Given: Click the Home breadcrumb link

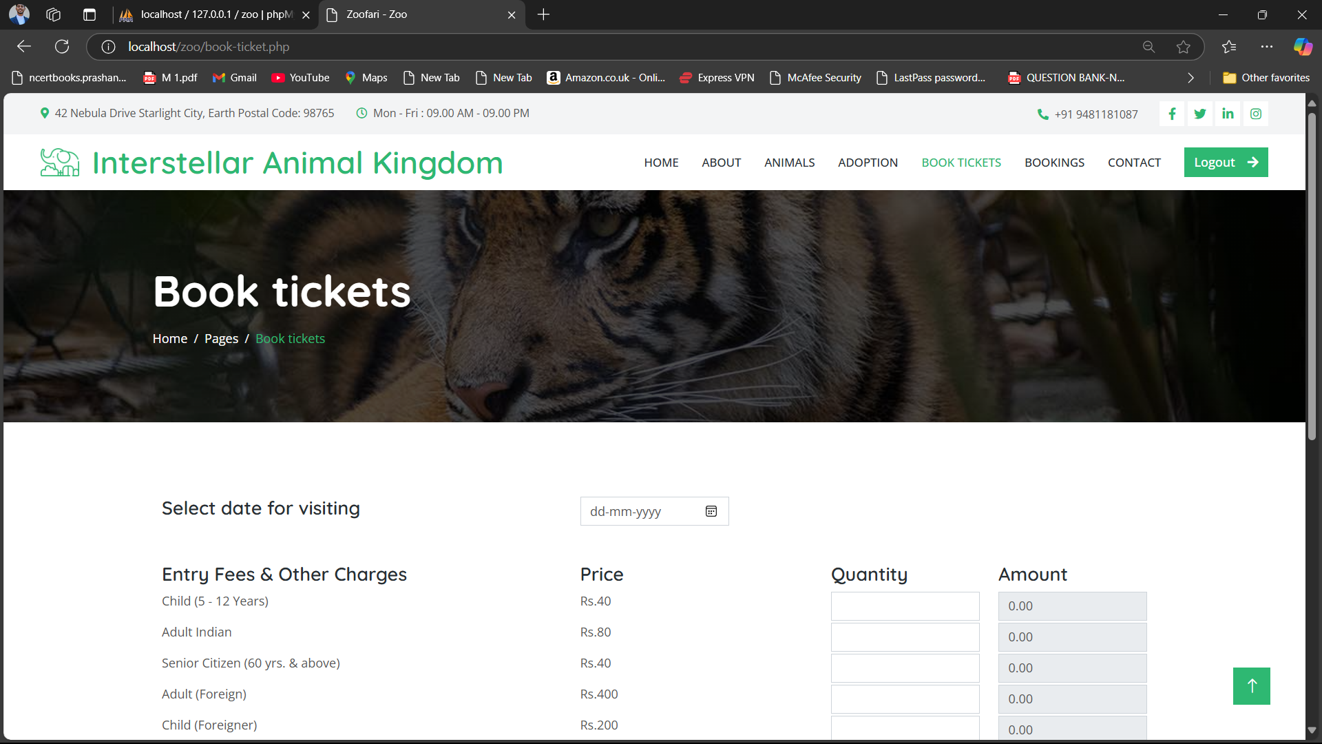Looking at the screenshot, I should [169, 339].
